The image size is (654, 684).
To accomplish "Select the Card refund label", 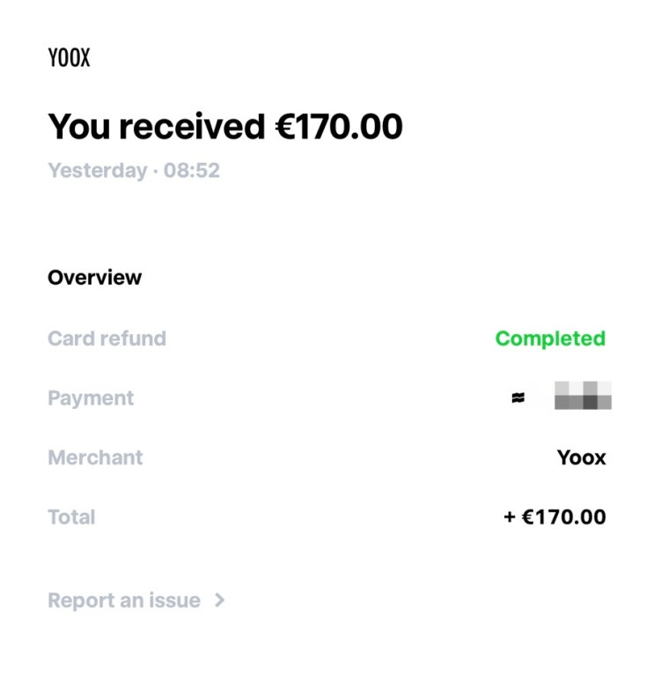I will (107, 338).
